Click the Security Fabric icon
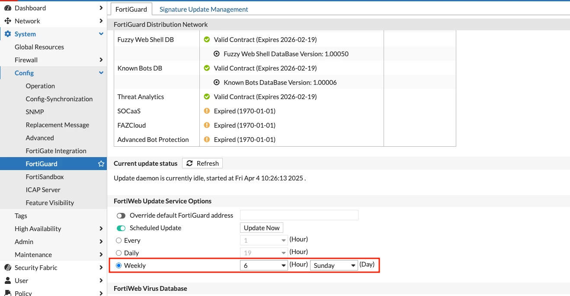Image resolution: width=570 pixels, height=296 pixels. (7, 267)
